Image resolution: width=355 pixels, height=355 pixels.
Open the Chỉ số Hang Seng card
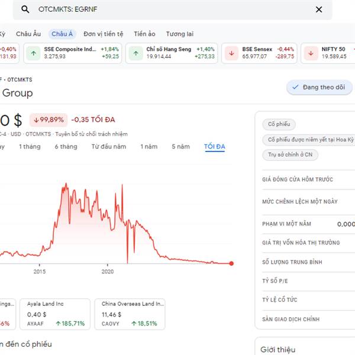(172, 53)
